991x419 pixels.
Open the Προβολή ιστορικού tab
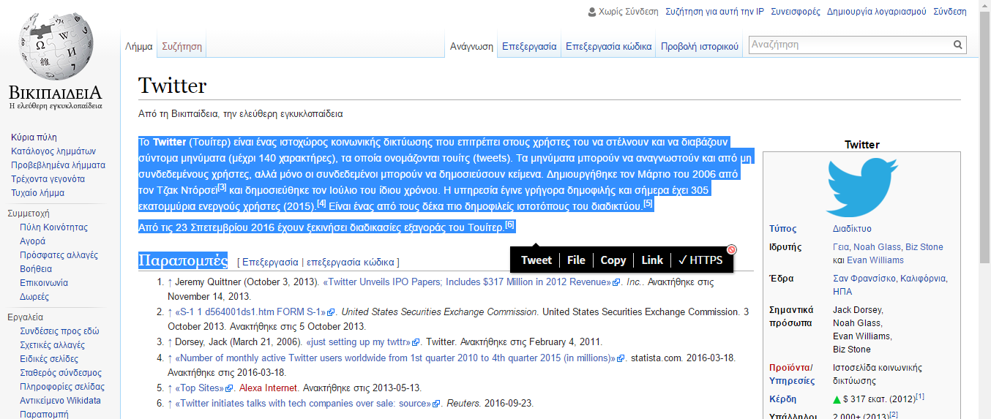700,46
